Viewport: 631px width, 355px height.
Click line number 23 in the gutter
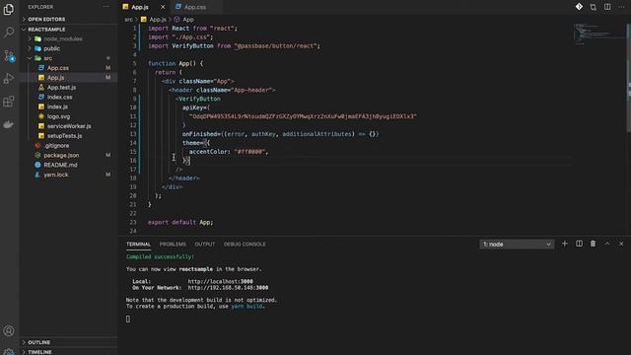[x=133, y=222]
